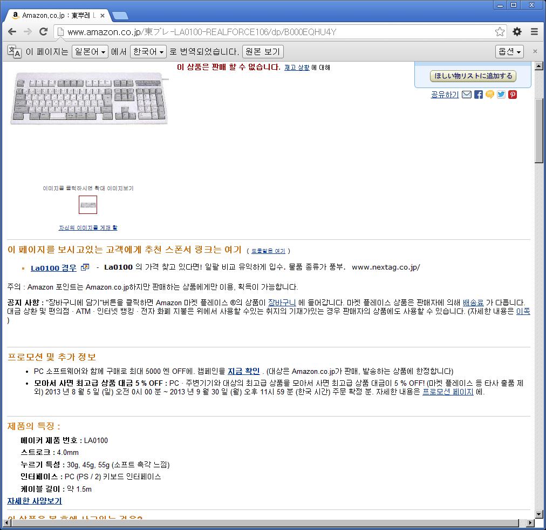This screenshot has width=546, height=530.
Task: Click the page icon in the address bar
Action: click(x=60, y=32)
